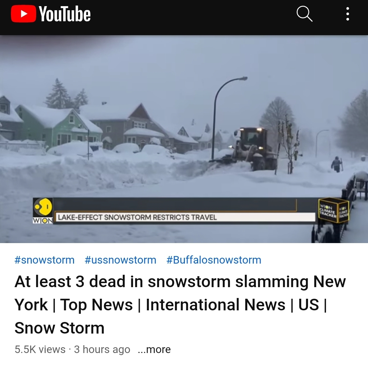Tap the snowplow in the video
This screenshot has width=368, height=366.
tap(248, 149)
